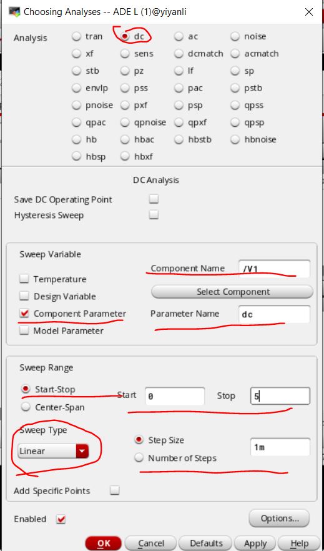
Task: Select noise analysis type
Action: [235, 36]
